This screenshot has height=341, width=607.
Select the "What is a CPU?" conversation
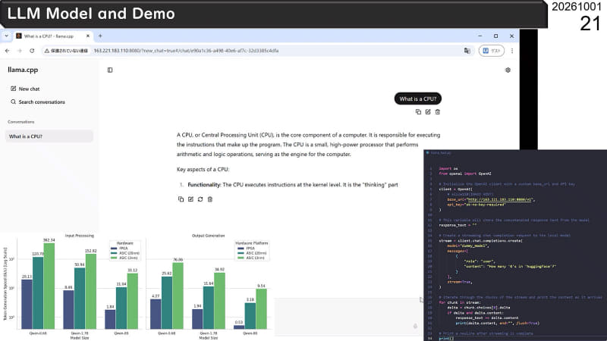49,136
